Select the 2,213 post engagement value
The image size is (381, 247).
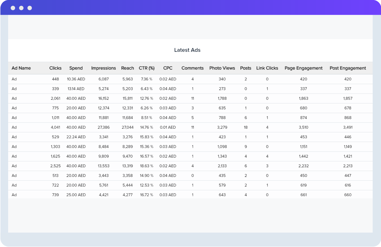coord(348,166)
